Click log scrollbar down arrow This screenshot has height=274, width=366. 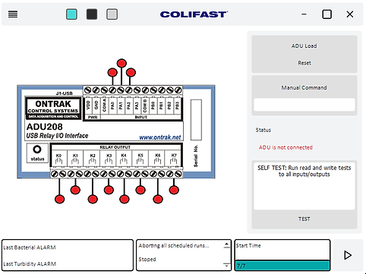tap(227, 266)
